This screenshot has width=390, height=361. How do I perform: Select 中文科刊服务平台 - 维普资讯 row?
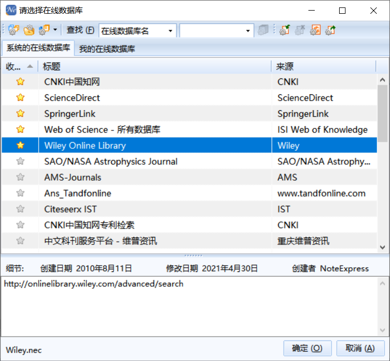(x=189, y=241)
